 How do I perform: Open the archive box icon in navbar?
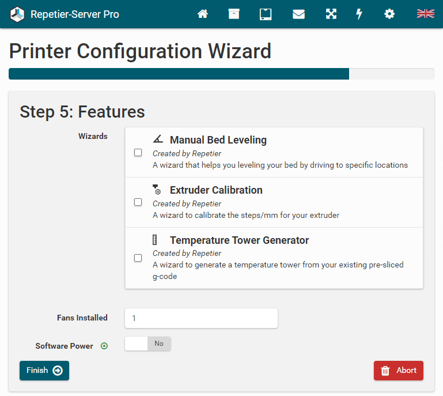233,14
